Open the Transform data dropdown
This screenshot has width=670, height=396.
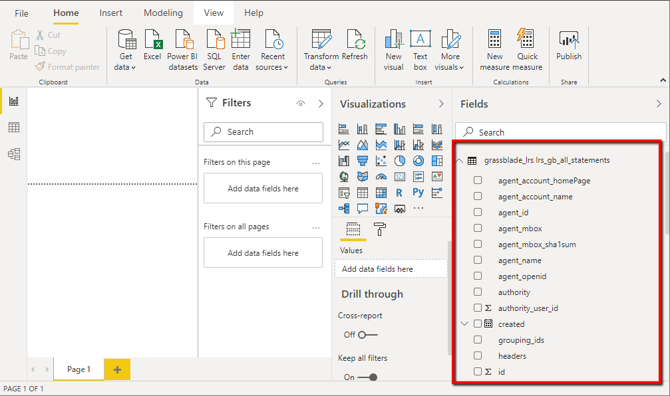pos(321,50)
